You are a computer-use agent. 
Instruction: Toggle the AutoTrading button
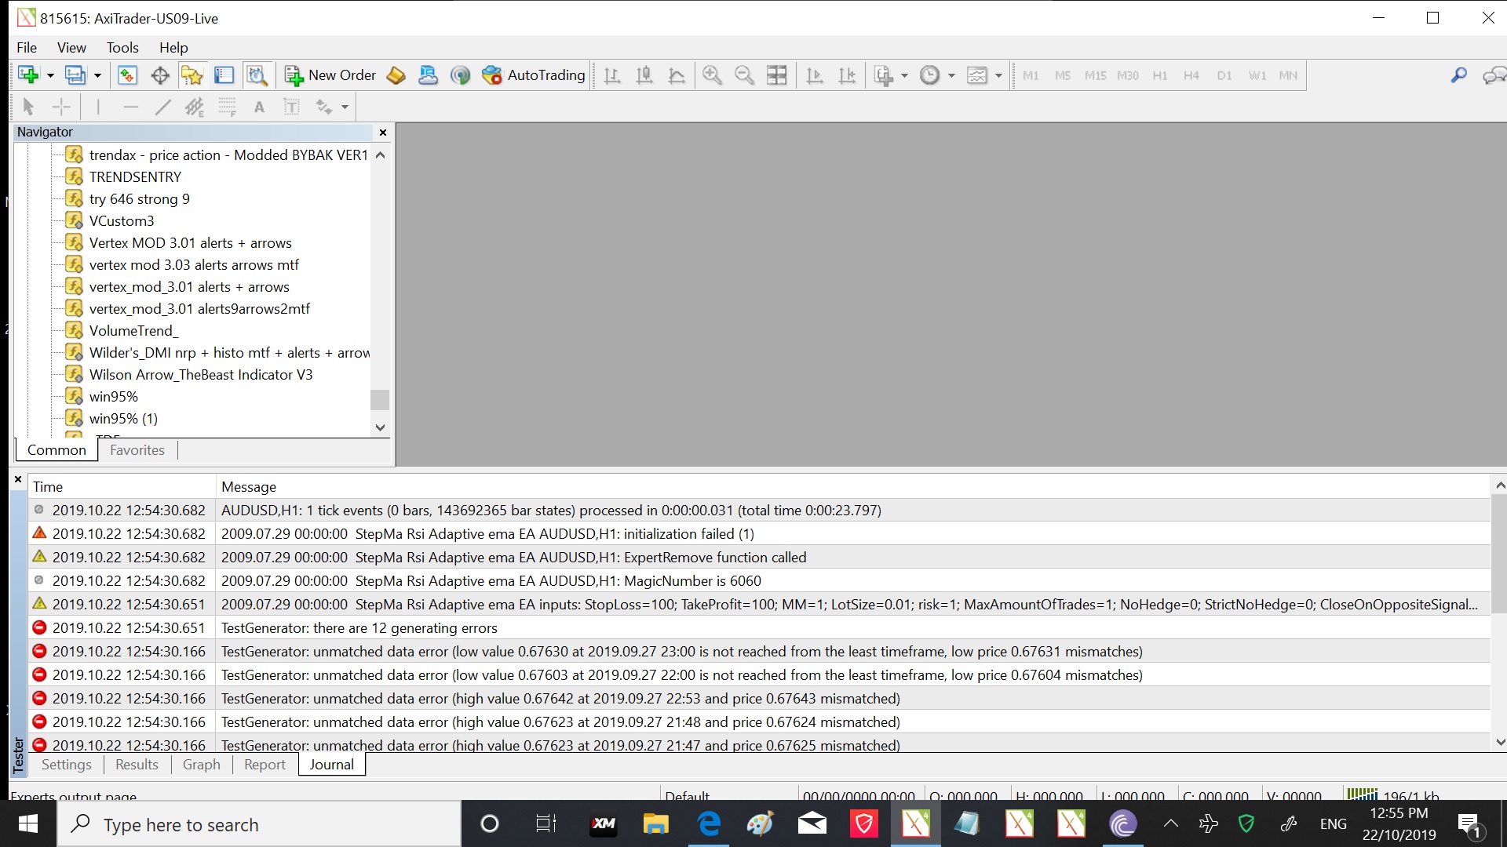coord(534,75)
